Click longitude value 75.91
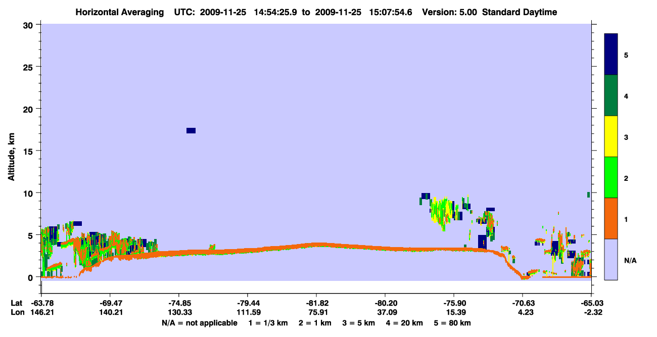The width and height of the screenshot is (657, 337). click(316, 312)
